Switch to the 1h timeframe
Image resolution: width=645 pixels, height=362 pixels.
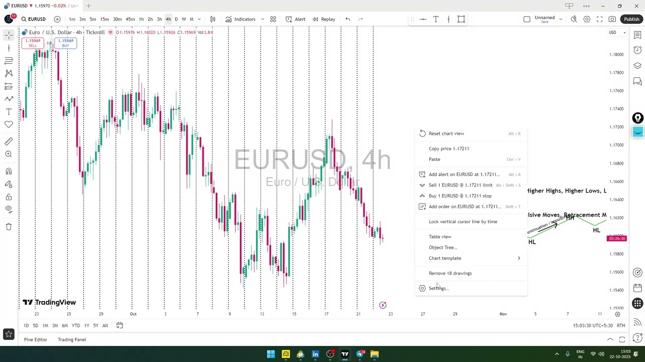point(141,19)
